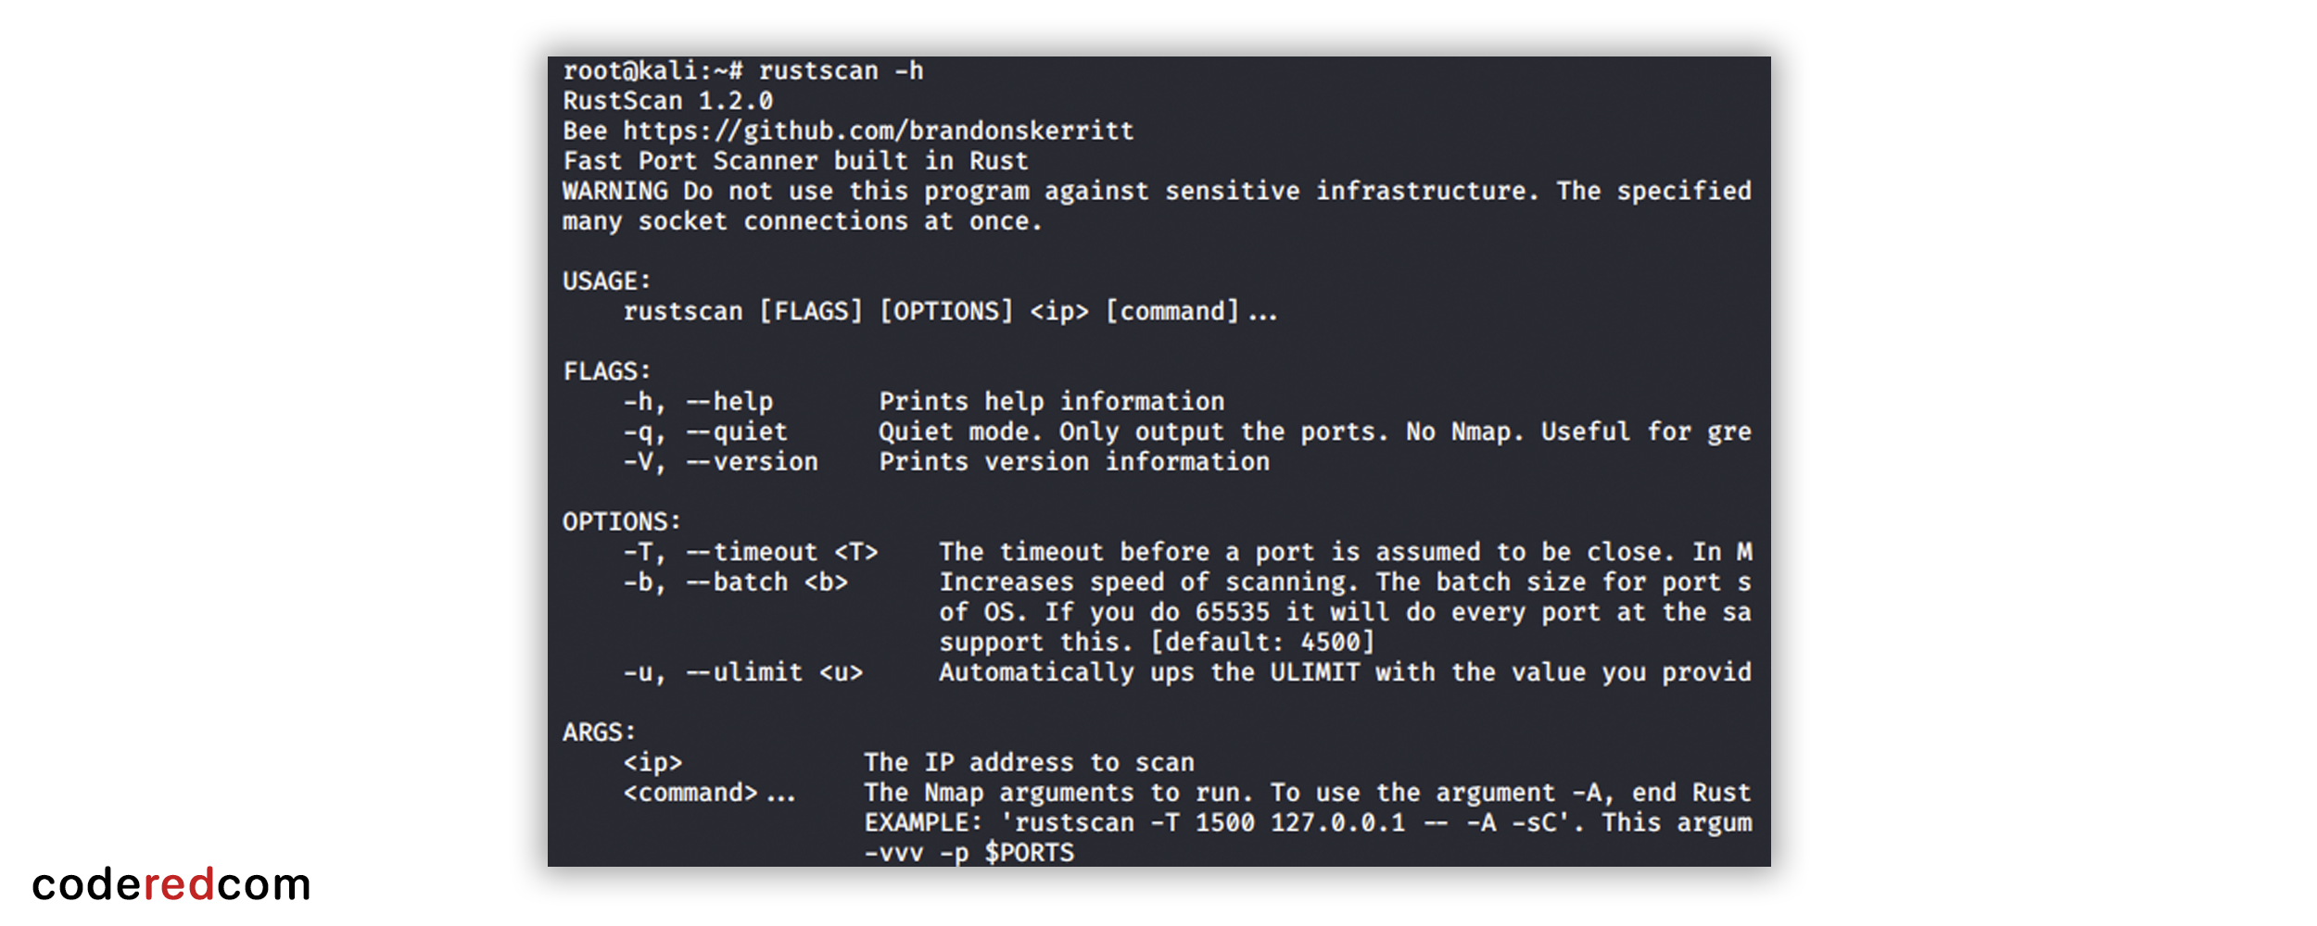The image size is (2317, 926).
Task: Click the -T, --timeout option
Action: pos(750,553)
